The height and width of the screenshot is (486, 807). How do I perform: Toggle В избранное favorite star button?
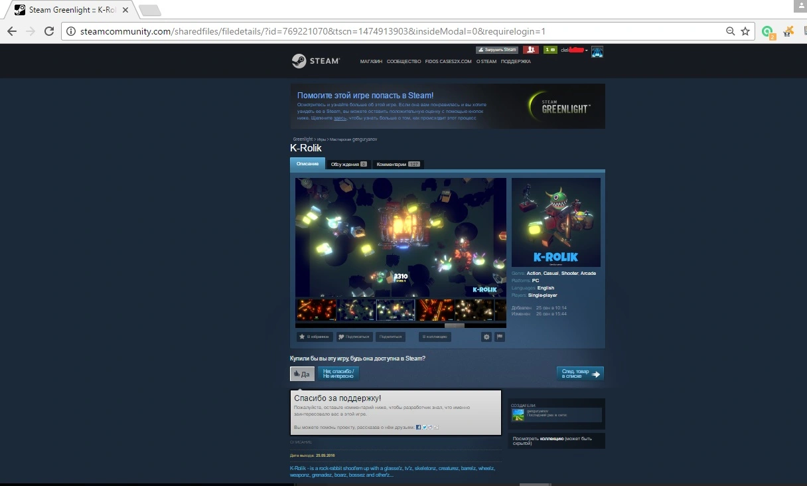tap(315, 337)
